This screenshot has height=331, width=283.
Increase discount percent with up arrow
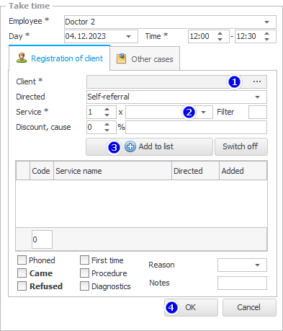[x=107, y=124]
